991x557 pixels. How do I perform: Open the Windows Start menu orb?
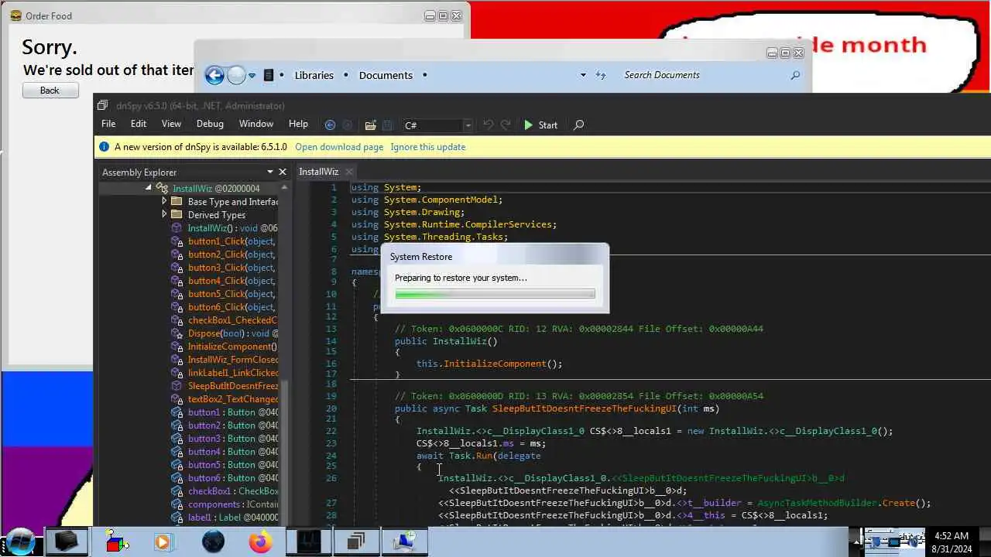pyautogui.click(x=21, y=542)
